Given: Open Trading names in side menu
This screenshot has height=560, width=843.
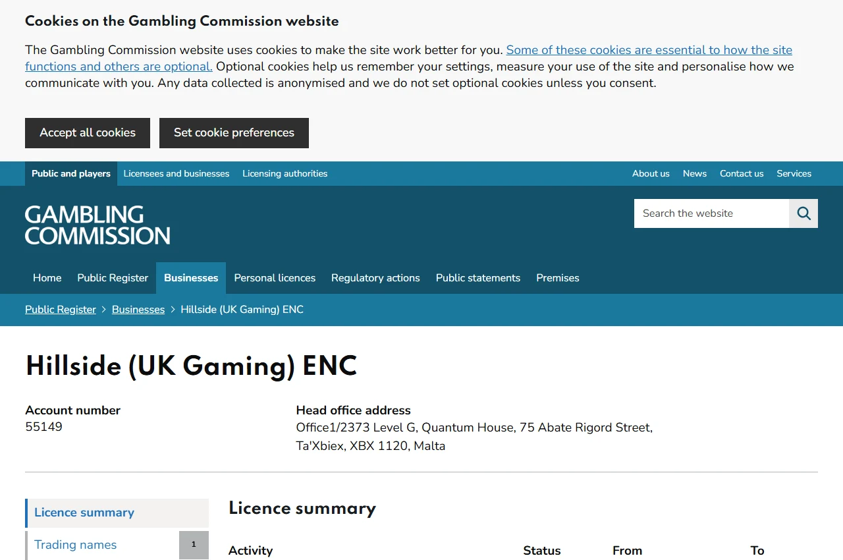Looking at the screenshot, I should tap(102, 545).
